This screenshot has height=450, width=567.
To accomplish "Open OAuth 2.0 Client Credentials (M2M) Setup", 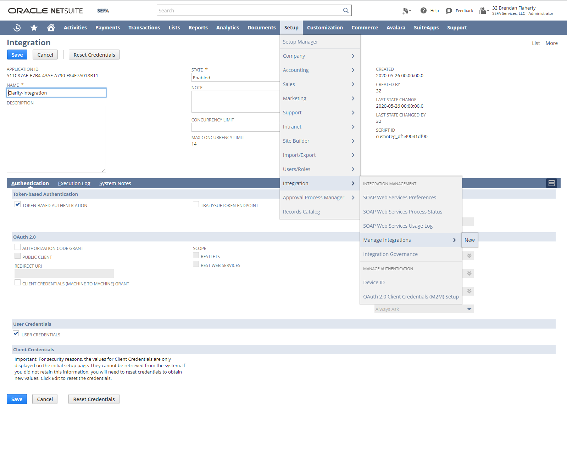I will tap(411, 297).
